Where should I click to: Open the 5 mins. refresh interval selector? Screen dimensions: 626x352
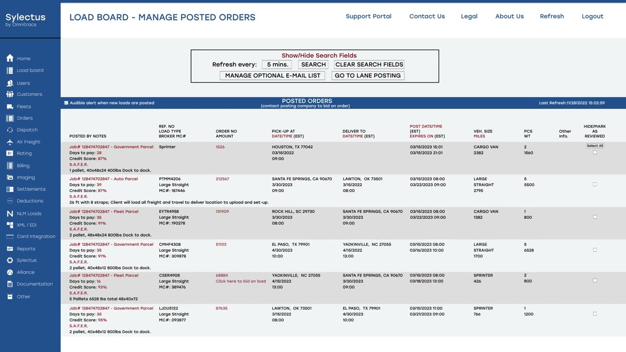(x=277, y=65)
